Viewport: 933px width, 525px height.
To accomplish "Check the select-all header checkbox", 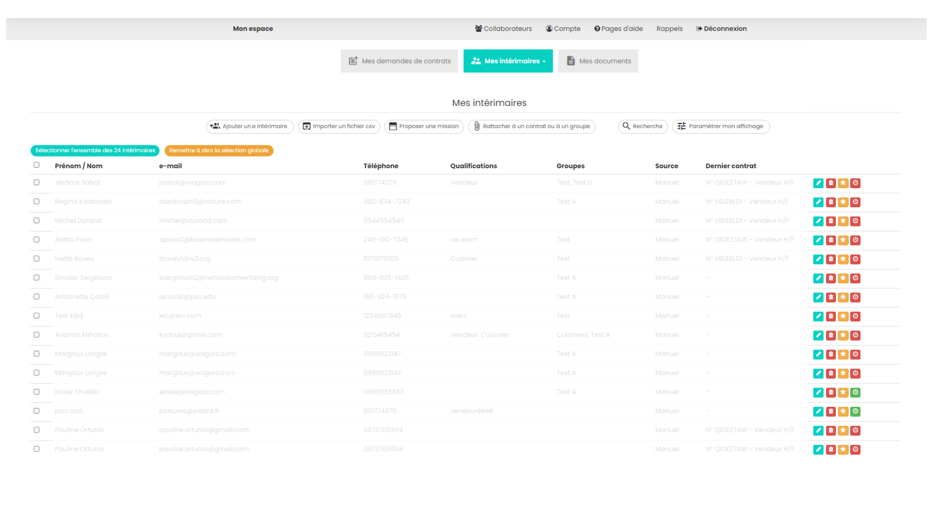I will [36, 165].
